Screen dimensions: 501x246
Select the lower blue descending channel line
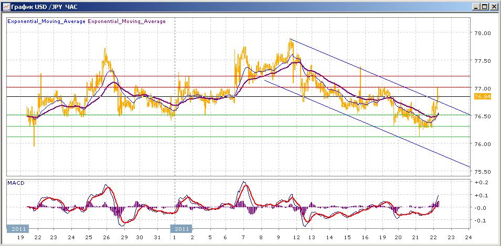[x=367, y=124]
